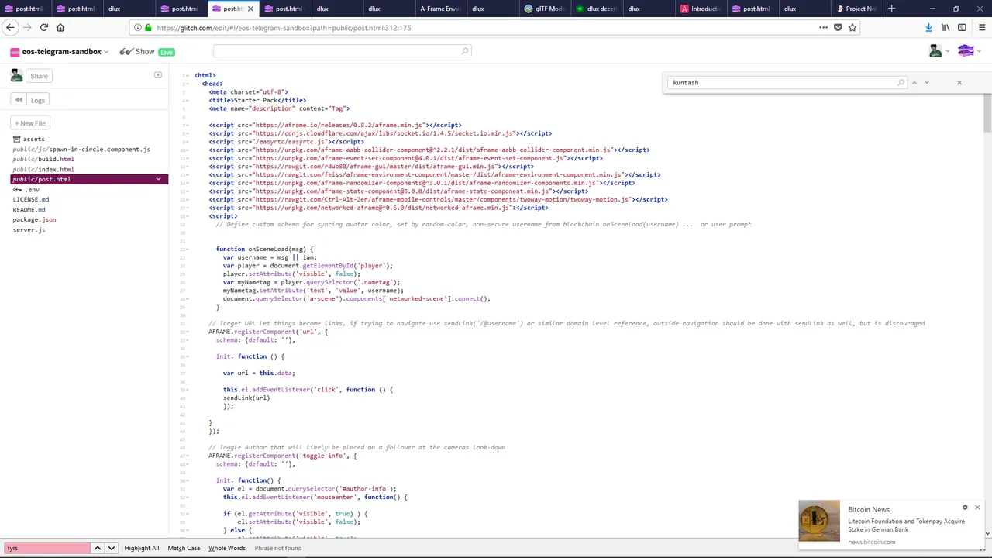Switch to the Introduction tab
The width and height of the screenshot is (992, 558).
pyautogui.click(x=700, y=9)
